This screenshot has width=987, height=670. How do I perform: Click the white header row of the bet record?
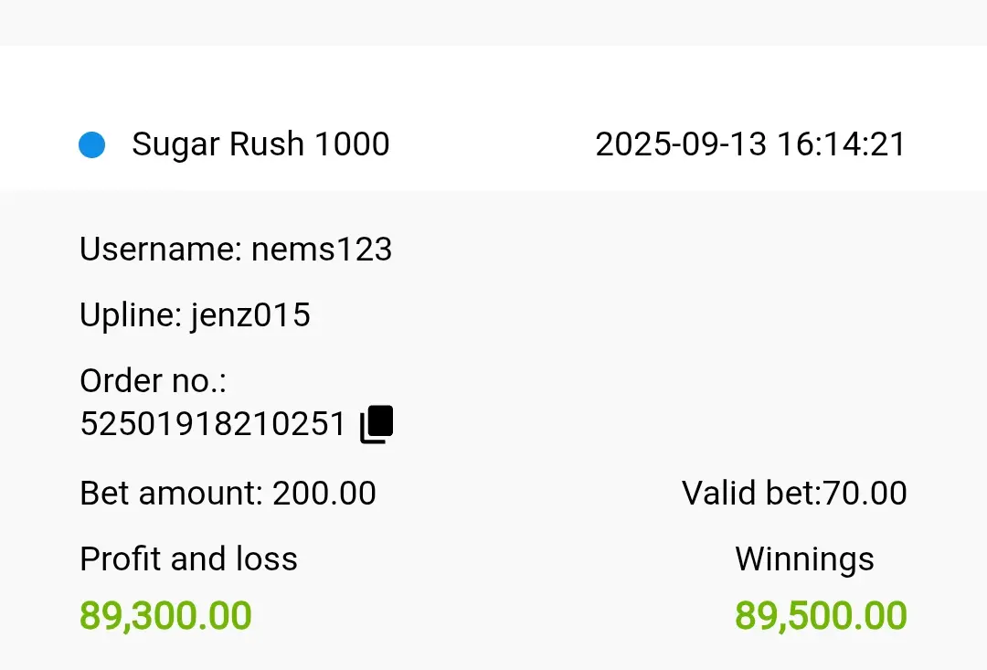click(493, 119)
